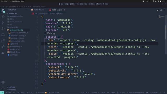The width and height of the screenshot is (167, 94).
Task: Open the Live Share activity bar icon
Action: [x=3, y=47]
